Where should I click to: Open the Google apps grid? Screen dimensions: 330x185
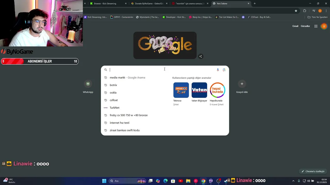316,26
